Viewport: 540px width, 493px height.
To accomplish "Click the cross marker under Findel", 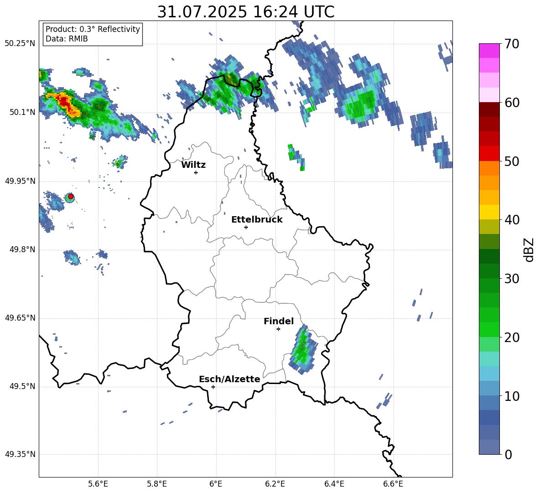I will [278, 329].
